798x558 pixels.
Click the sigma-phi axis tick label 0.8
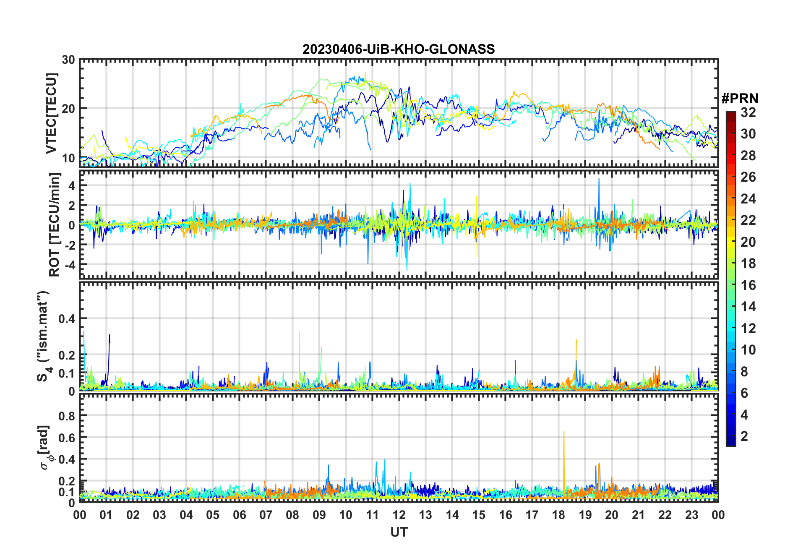pyautogui.click(x=67, y=416)
